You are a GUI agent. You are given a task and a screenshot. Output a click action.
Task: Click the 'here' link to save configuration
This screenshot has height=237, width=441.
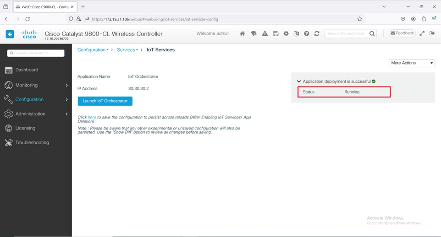pos(92,117)
